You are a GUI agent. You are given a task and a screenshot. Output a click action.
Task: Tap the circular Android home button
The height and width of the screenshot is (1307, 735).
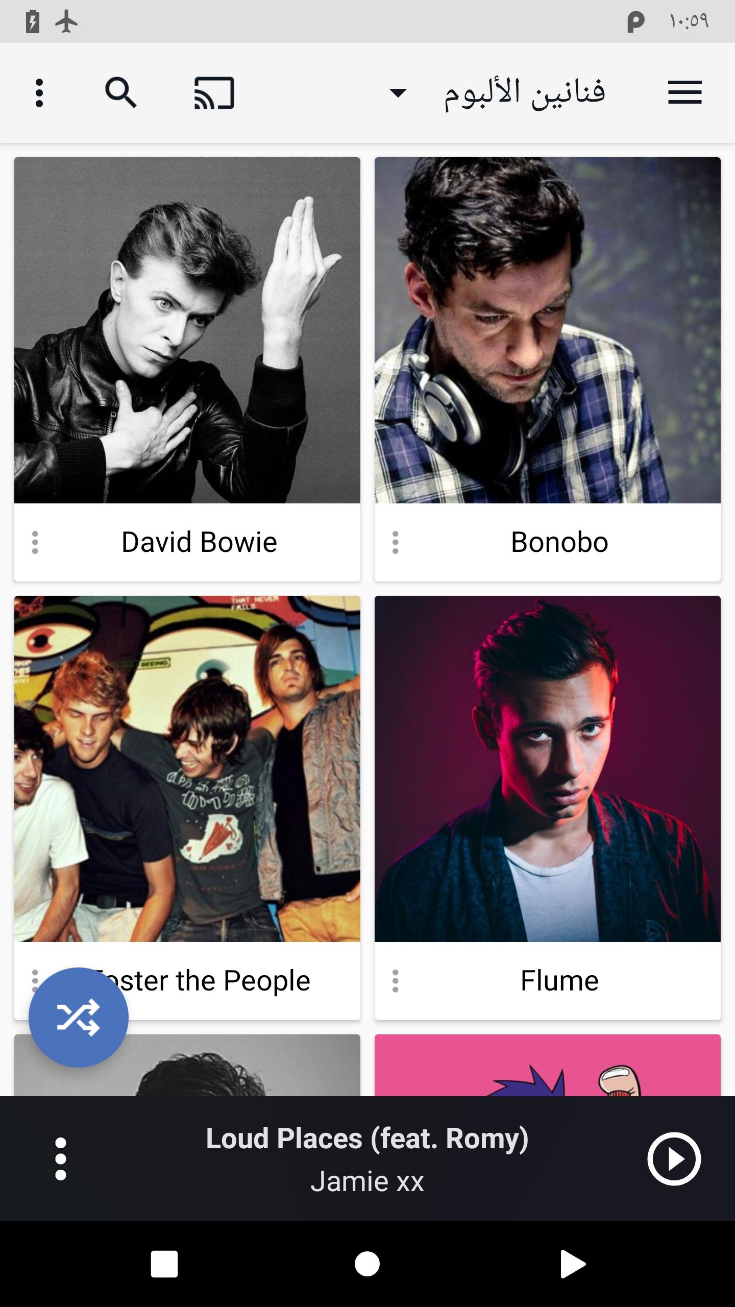(367, 1264)
